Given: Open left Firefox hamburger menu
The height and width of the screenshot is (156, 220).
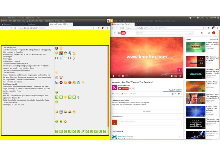Looking at the screenshot, I should pyautogui.click(x=108, y=28).
